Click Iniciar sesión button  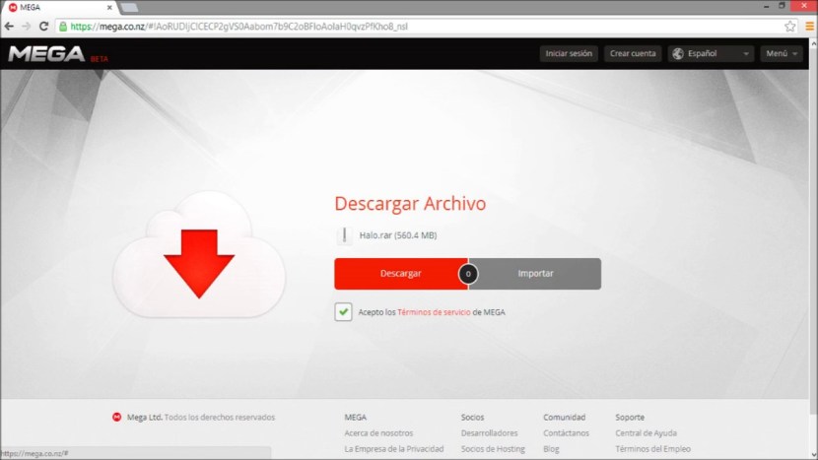click(569, 53)
